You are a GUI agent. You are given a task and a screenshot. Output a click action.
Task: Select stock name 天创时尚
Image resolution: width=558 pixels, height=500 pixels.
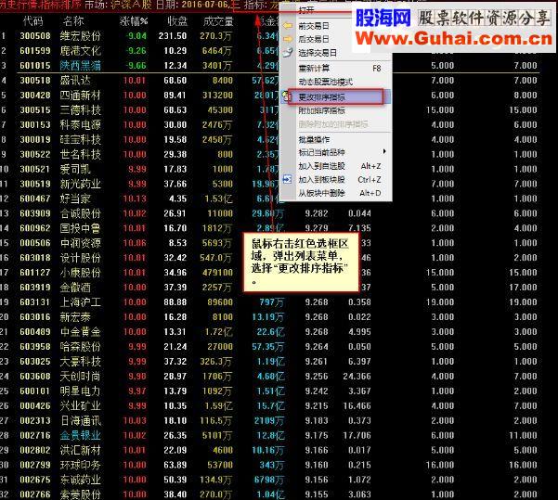point(81,377)
